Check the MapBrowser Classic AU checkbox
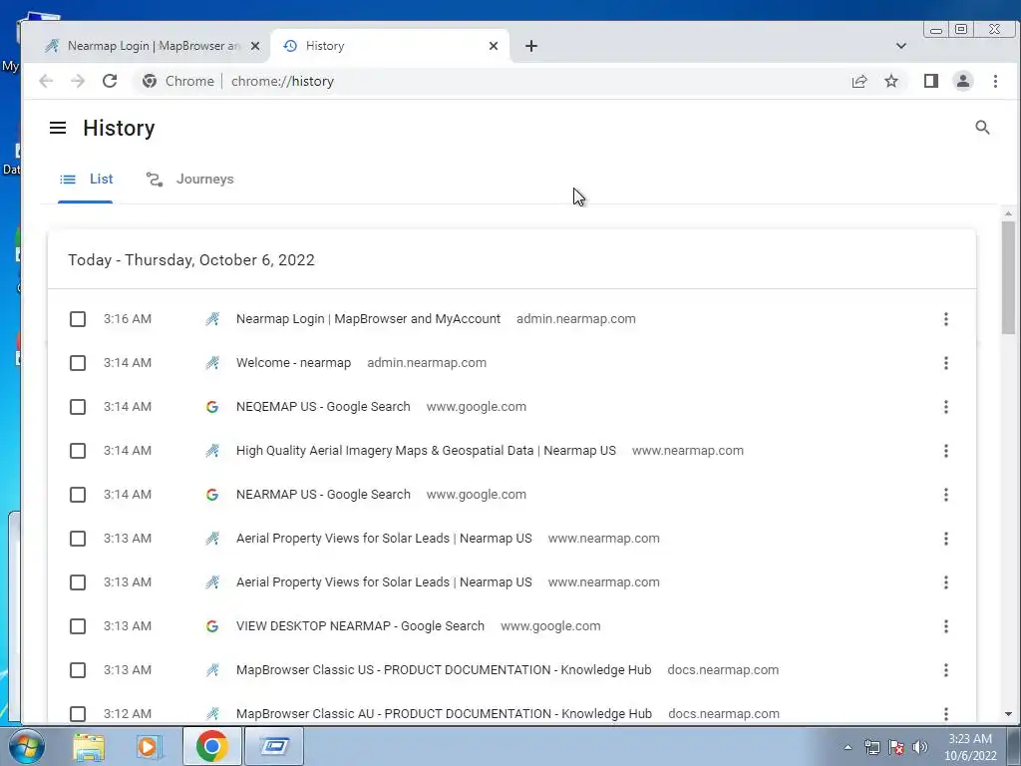This screenshot has height=766, width=1021. click(x=78, y=714)
